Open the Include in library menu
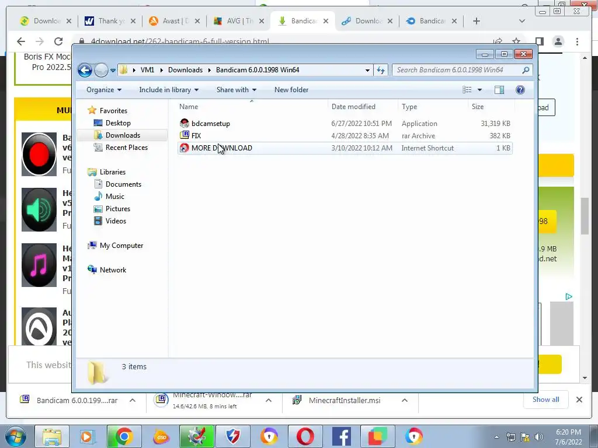Screen dimensions: 598x448 169,90
